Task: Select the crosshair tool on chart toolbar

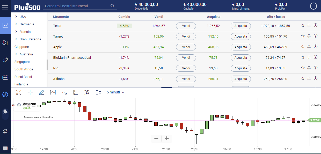Action: pos(30,92)
